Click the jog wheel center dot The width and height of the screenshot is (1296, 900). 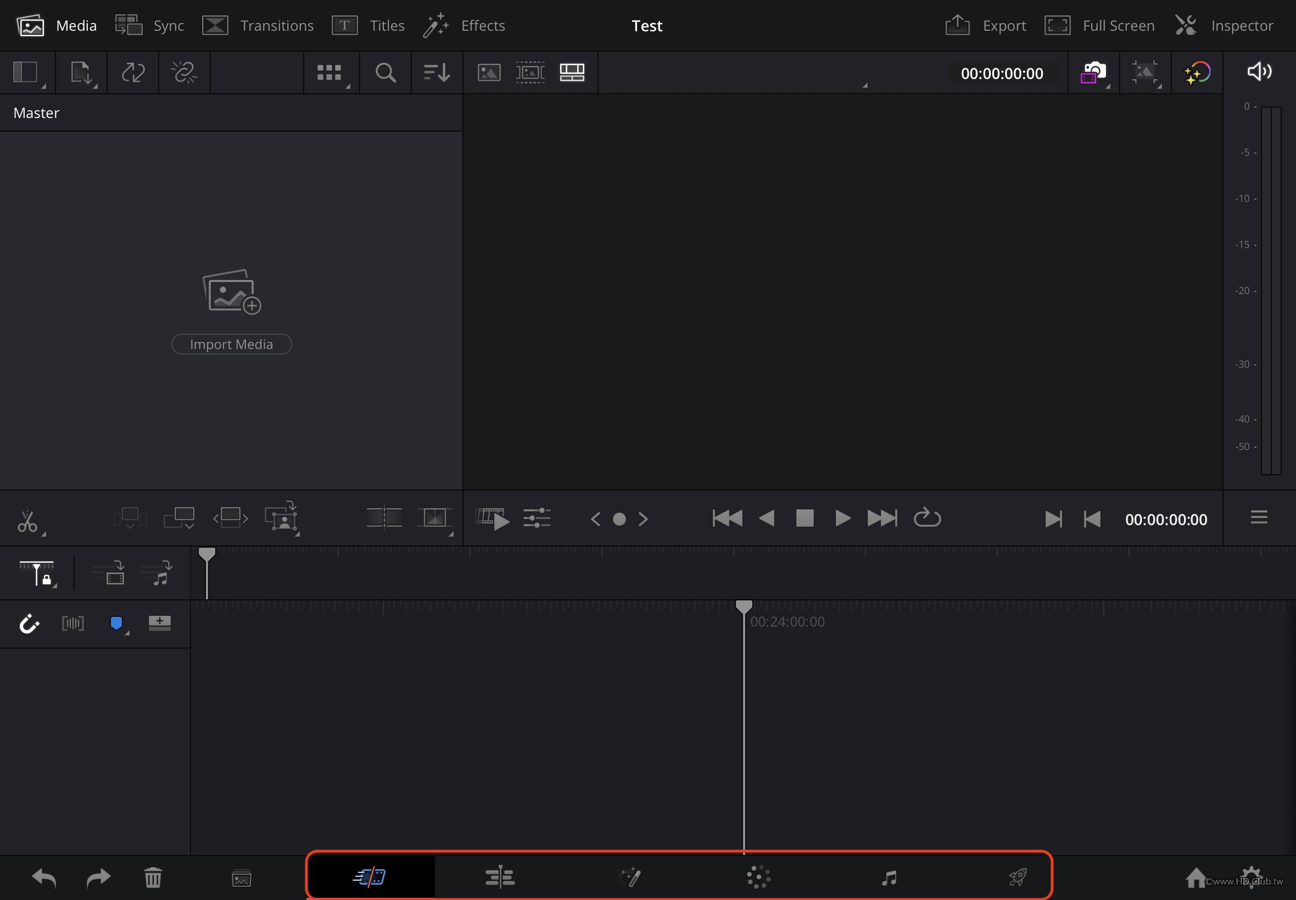coord(619,519)
